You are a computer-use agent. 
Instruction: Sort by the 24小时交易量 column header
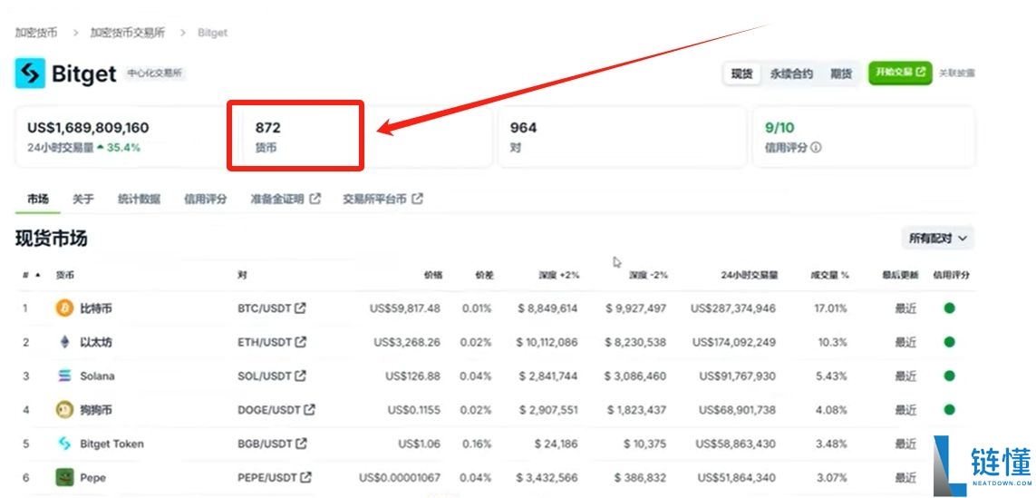pos(750,275)
